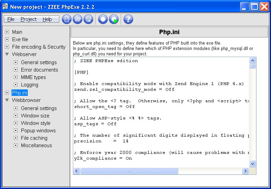Open MIME types settings
This screenshot has width=271, height=189.
point(33,77)
